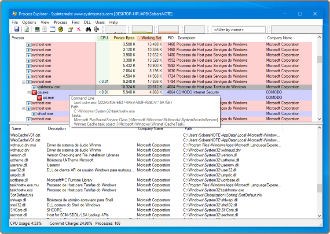The height and width of the screenshot is (234, 330).
Task: Select the SortDefault.nls row
Action: (146, 195)
